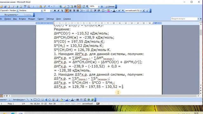Click the Fill Color bucket on drawing toolbar

click(x=62, y=100)
